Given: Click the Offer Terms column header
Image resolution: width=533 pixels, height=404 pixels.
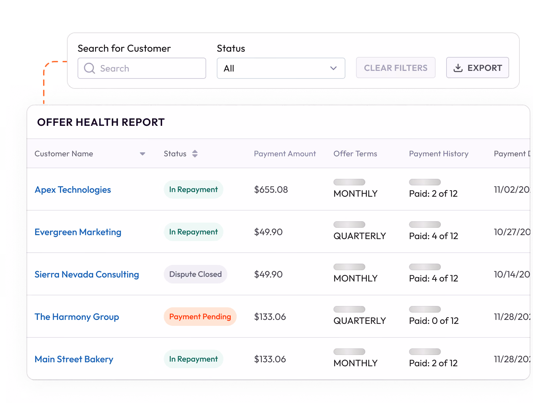Looking at the screenshot, I should tap(355, 154).
